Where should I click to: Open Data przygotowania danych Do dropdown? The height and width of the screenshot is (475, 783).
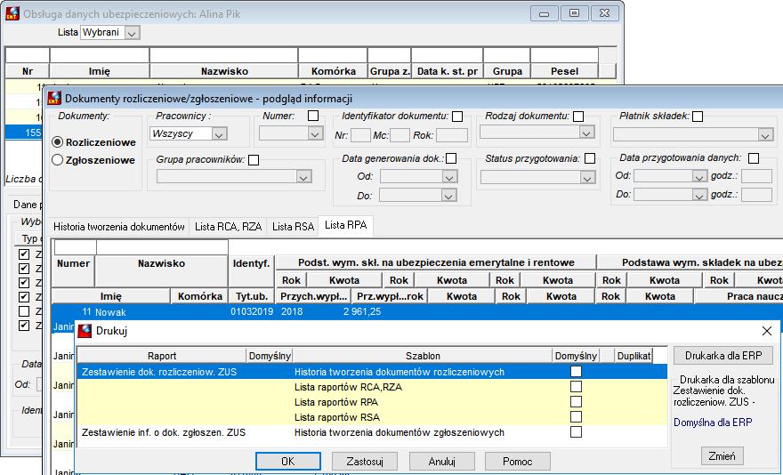(699, 195)
